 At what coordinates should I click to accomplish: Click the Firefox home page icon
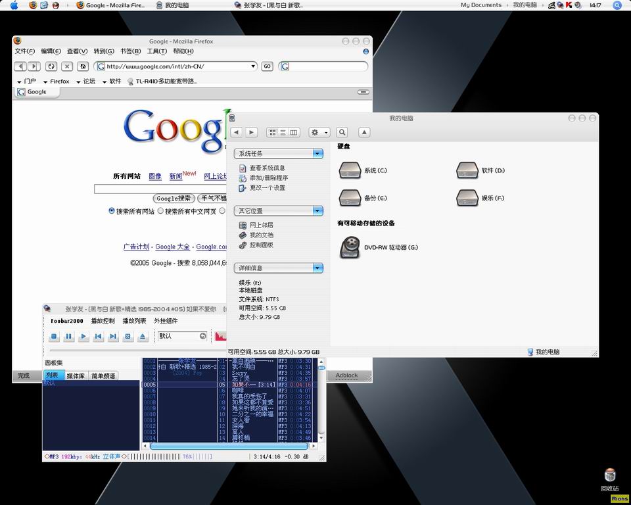tap(83, 66)
